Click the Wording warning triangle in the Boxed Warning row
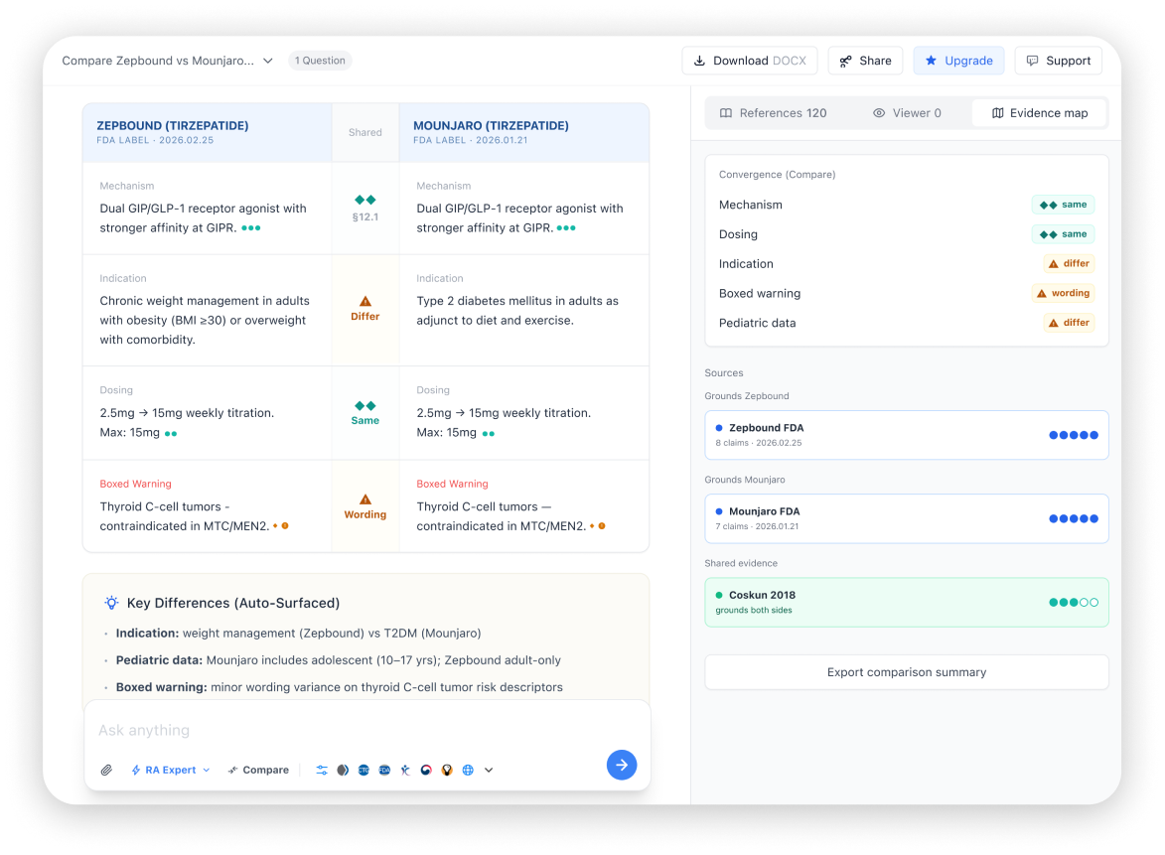This screenshot has width=1165, height=855. [x=364, y=499]
